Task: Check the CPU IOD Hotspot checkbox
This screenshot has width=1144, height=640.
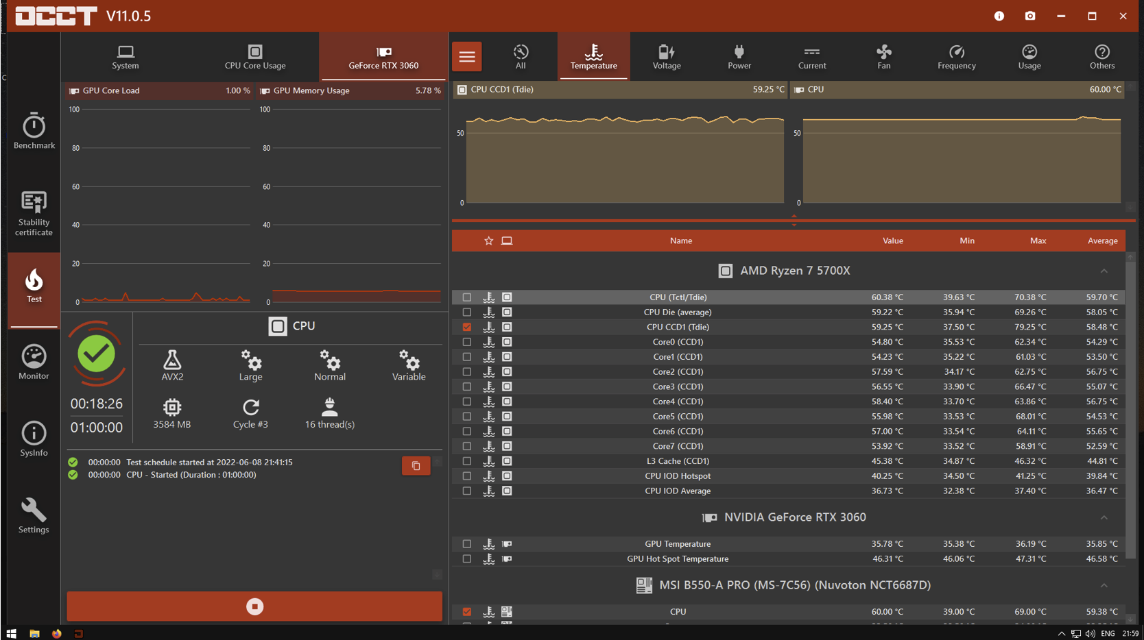Action: [x=467, y=476]
